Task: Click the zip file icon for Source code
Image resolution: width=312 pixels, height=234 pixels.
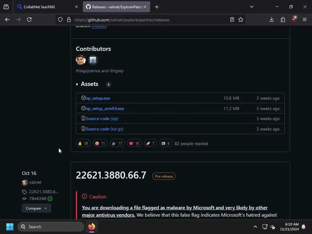Action: (83, 119)
